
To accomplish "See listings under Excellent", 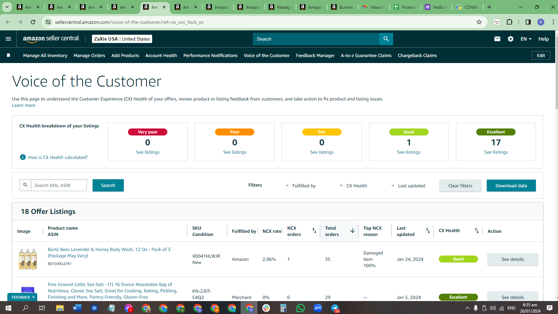I will (496, 152).
